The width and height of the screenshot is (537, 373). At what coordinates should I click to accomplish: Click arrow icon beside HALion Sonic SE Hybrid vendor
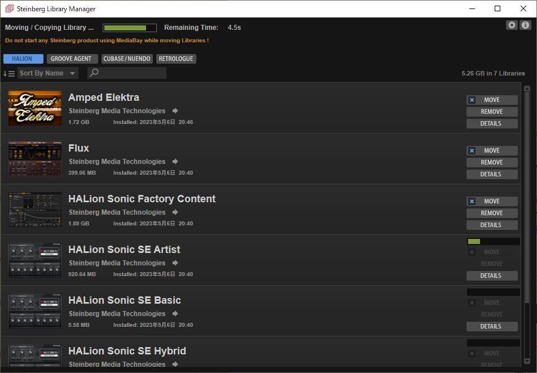[175, 364]
